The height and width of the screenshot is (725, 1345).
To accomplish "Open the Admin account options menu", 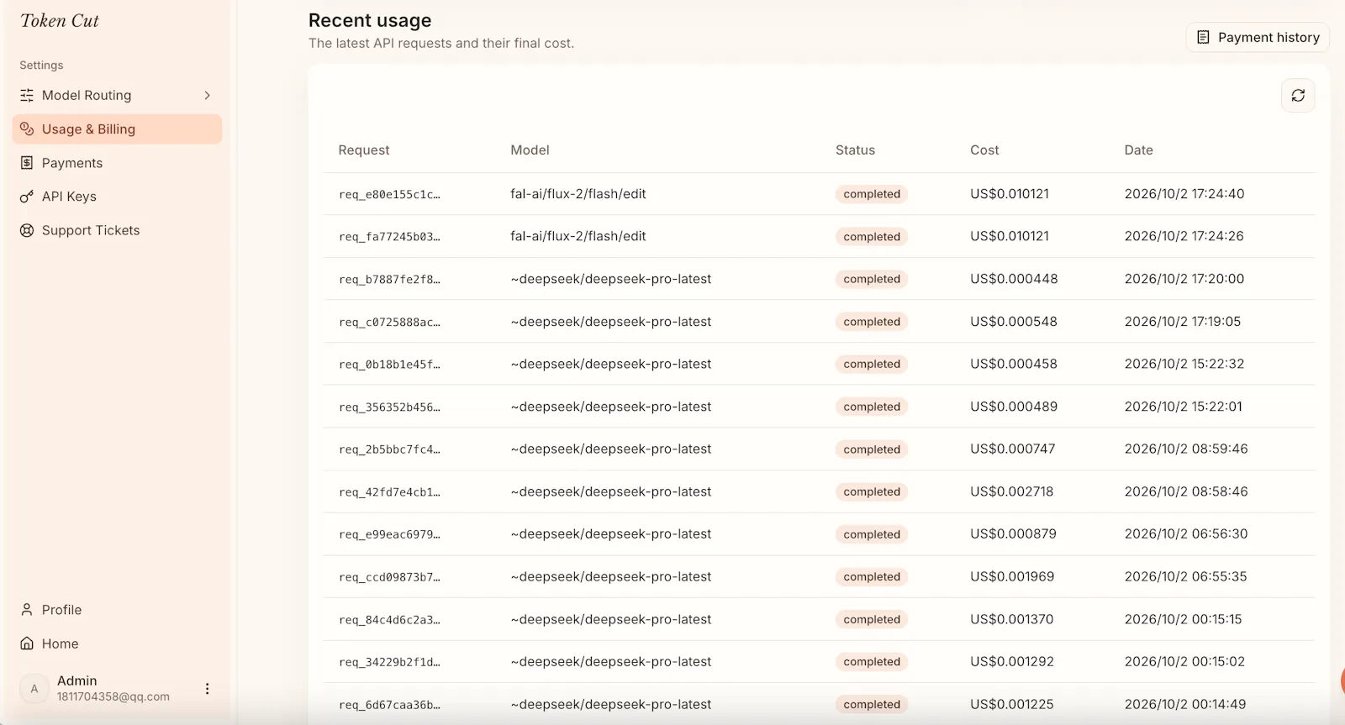I will 207,689.
